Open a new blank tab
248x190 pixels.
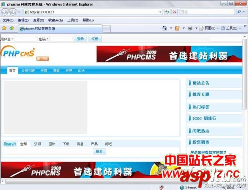tap(106, 29)
